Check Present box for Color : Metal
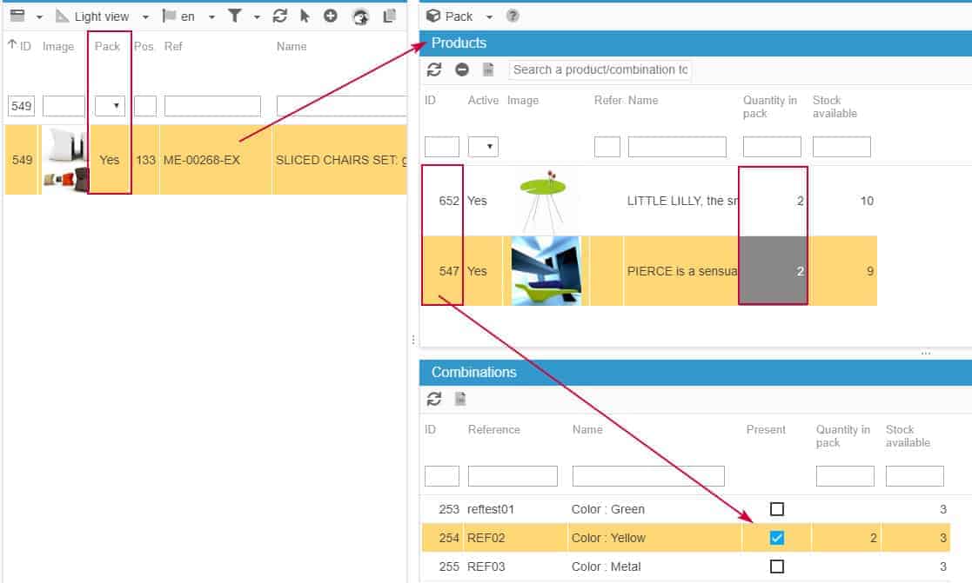The width and height of the screenshot is (972, 583). click(777, 566)
